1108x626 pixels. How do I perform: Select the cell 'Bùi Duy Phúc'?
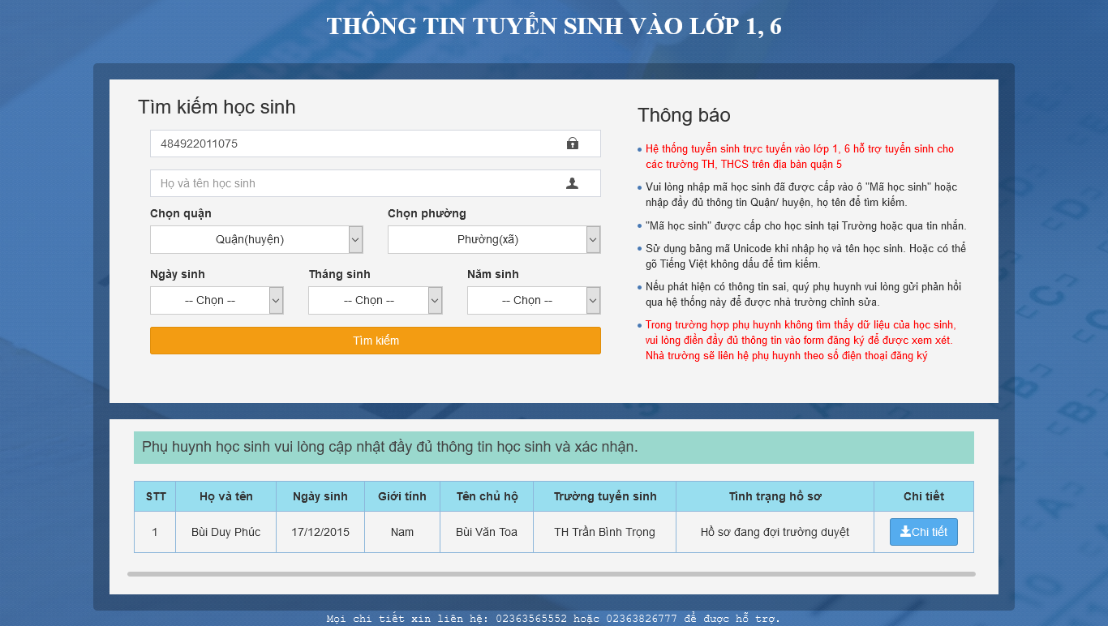point(226,532)
